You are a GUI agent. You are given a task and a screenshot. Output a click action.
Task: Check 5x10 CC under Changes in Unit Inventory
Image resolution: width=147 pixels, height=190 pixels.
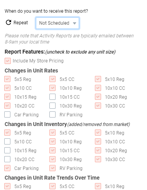pos(7,141)
